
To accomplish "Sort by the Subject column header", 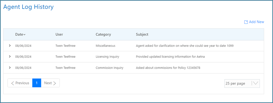I will (x=142, y=34).
